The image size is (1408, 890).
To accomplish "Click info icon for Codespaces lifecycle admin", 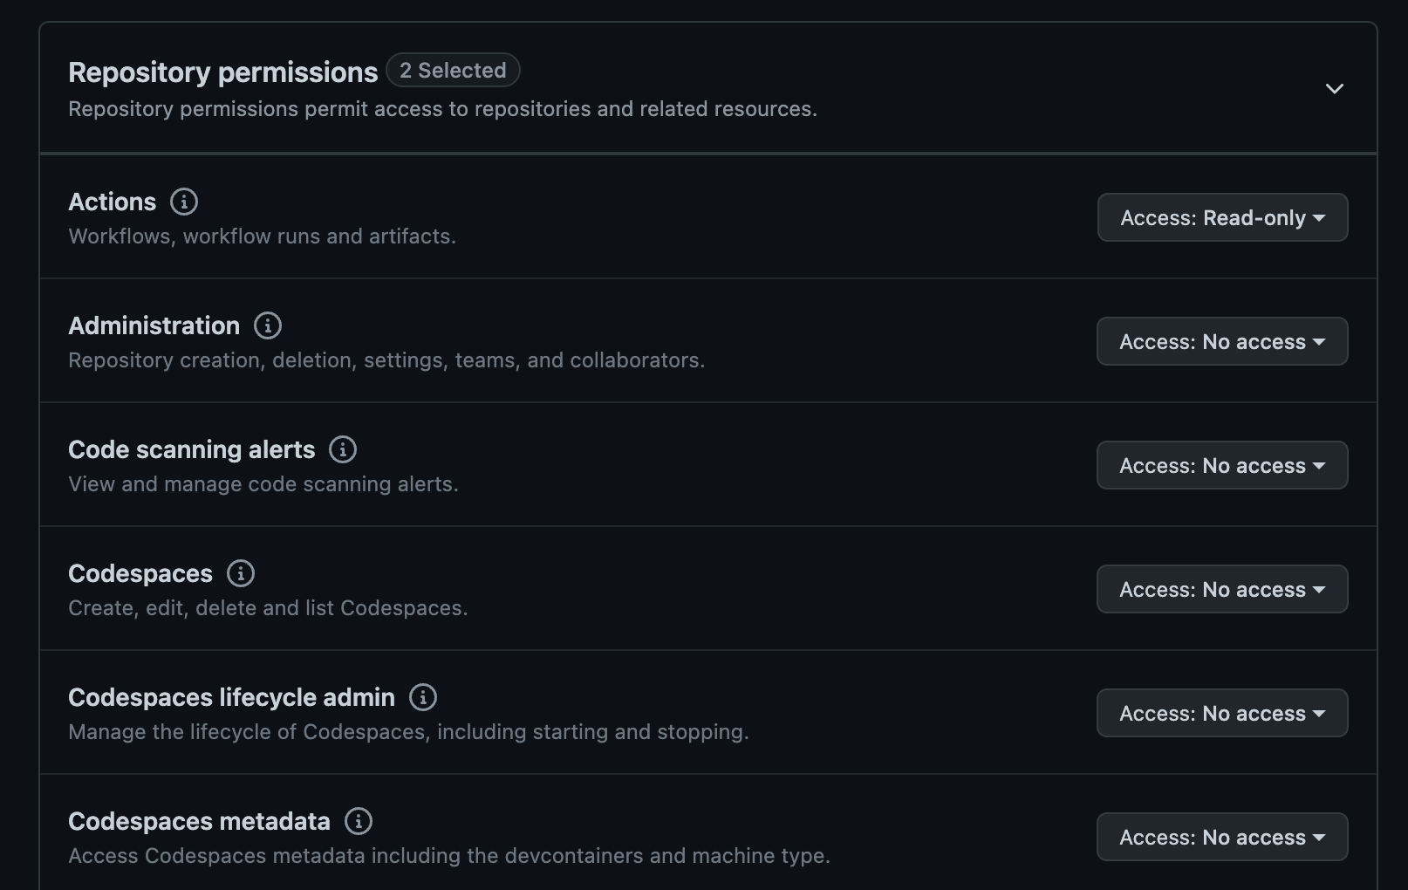I will [x=422, y=697].
